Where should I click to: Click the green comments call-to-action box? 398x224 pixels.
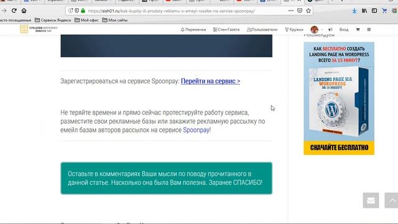click(x=166, y=179)
